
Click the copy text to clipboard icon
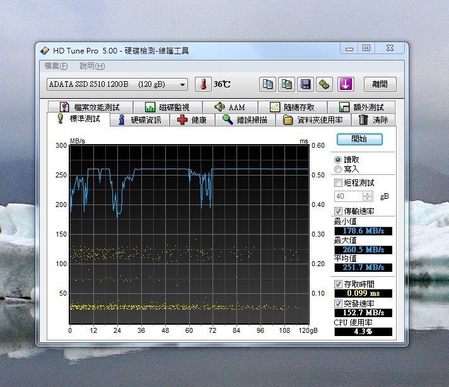pos(268,84)
